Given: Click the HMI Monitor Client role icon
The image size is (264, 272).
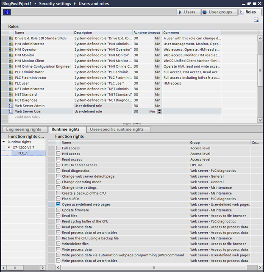Looking at the screenshot, I should 11,60.
